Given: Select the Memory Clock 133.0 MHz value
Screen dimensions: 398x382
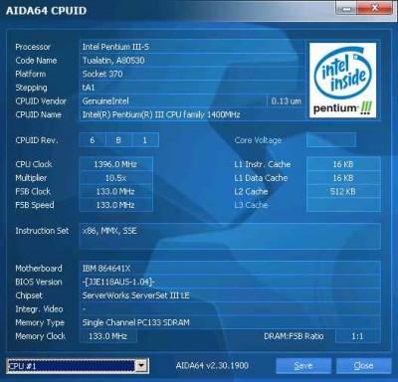Looking at the screenshot, I should [x=108, y=336].
